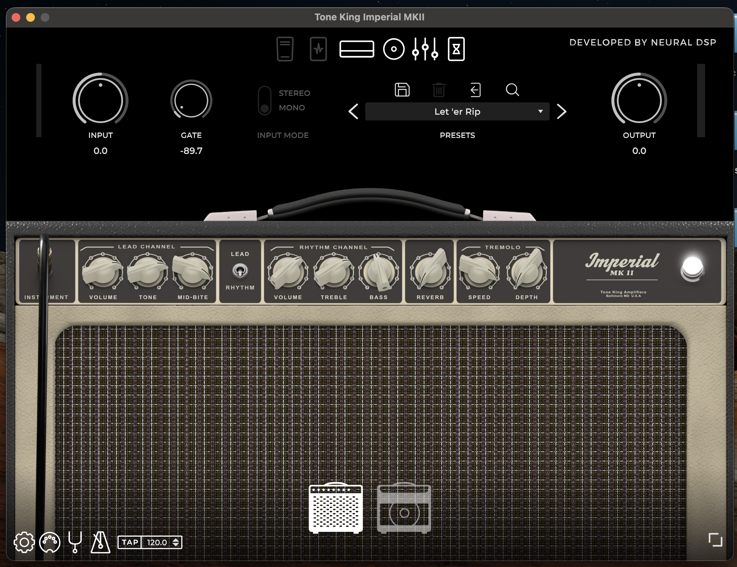Open the transpose section icon
The width and height of the screenshot is (737, 567).
(x=456, y=49)
